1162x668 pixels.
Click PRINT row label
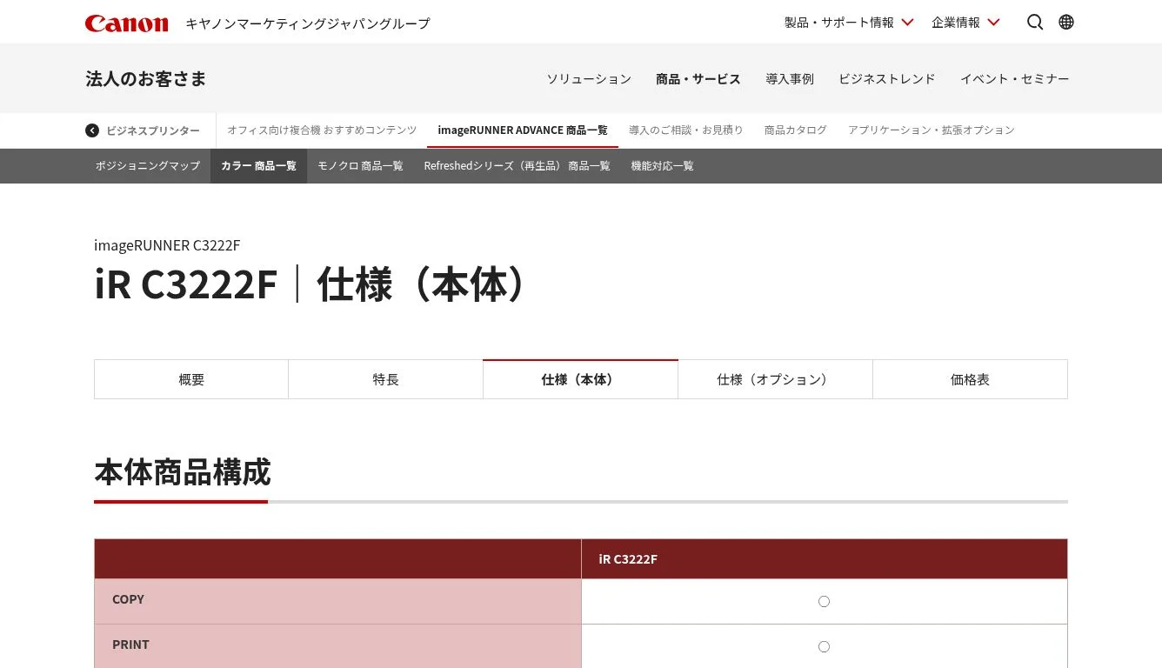tap(130, 645)
